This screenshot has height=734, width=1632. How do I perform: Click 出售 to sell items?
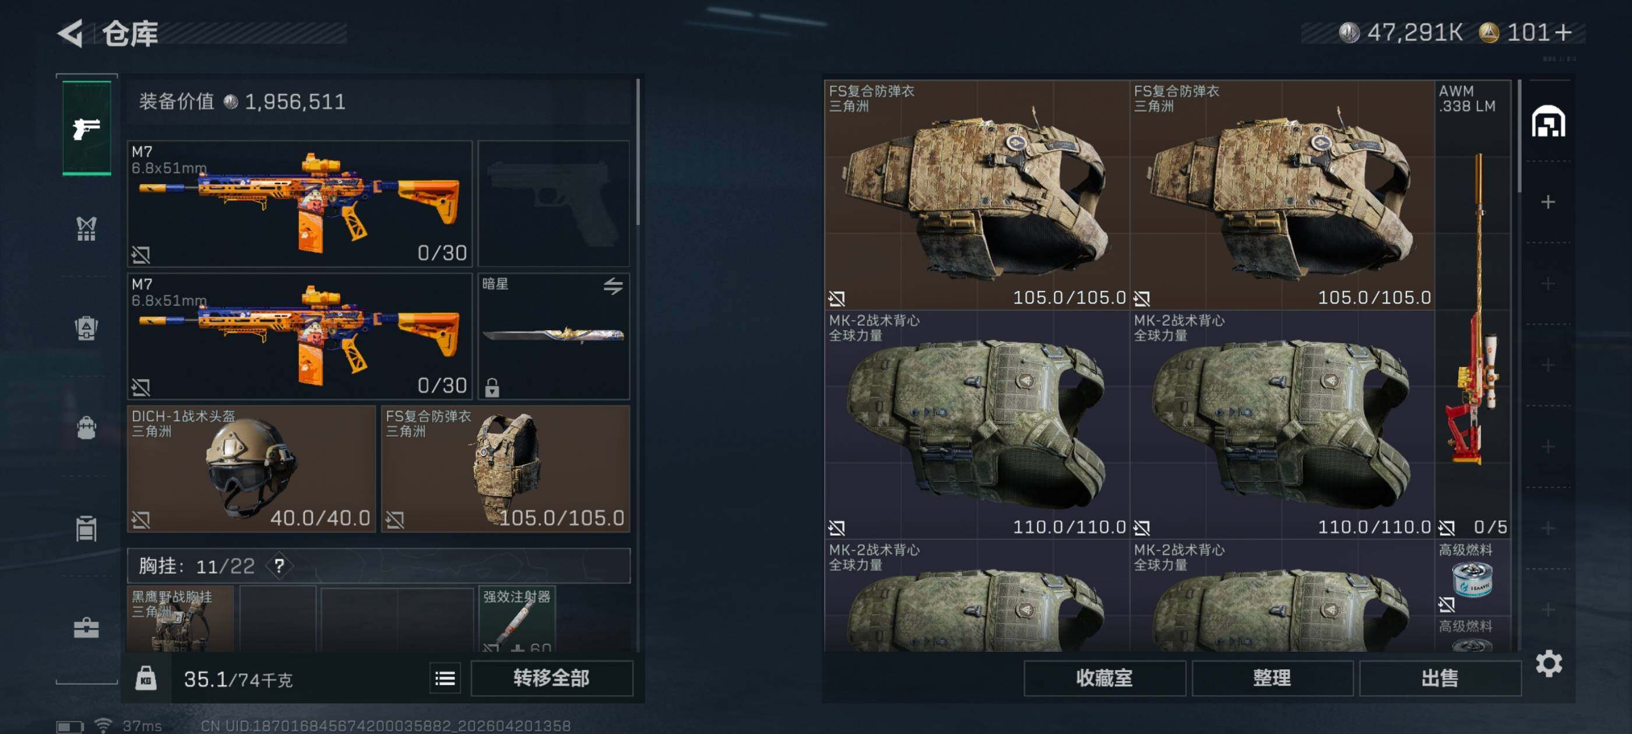pyautogui.click(x=1440, y=679)
